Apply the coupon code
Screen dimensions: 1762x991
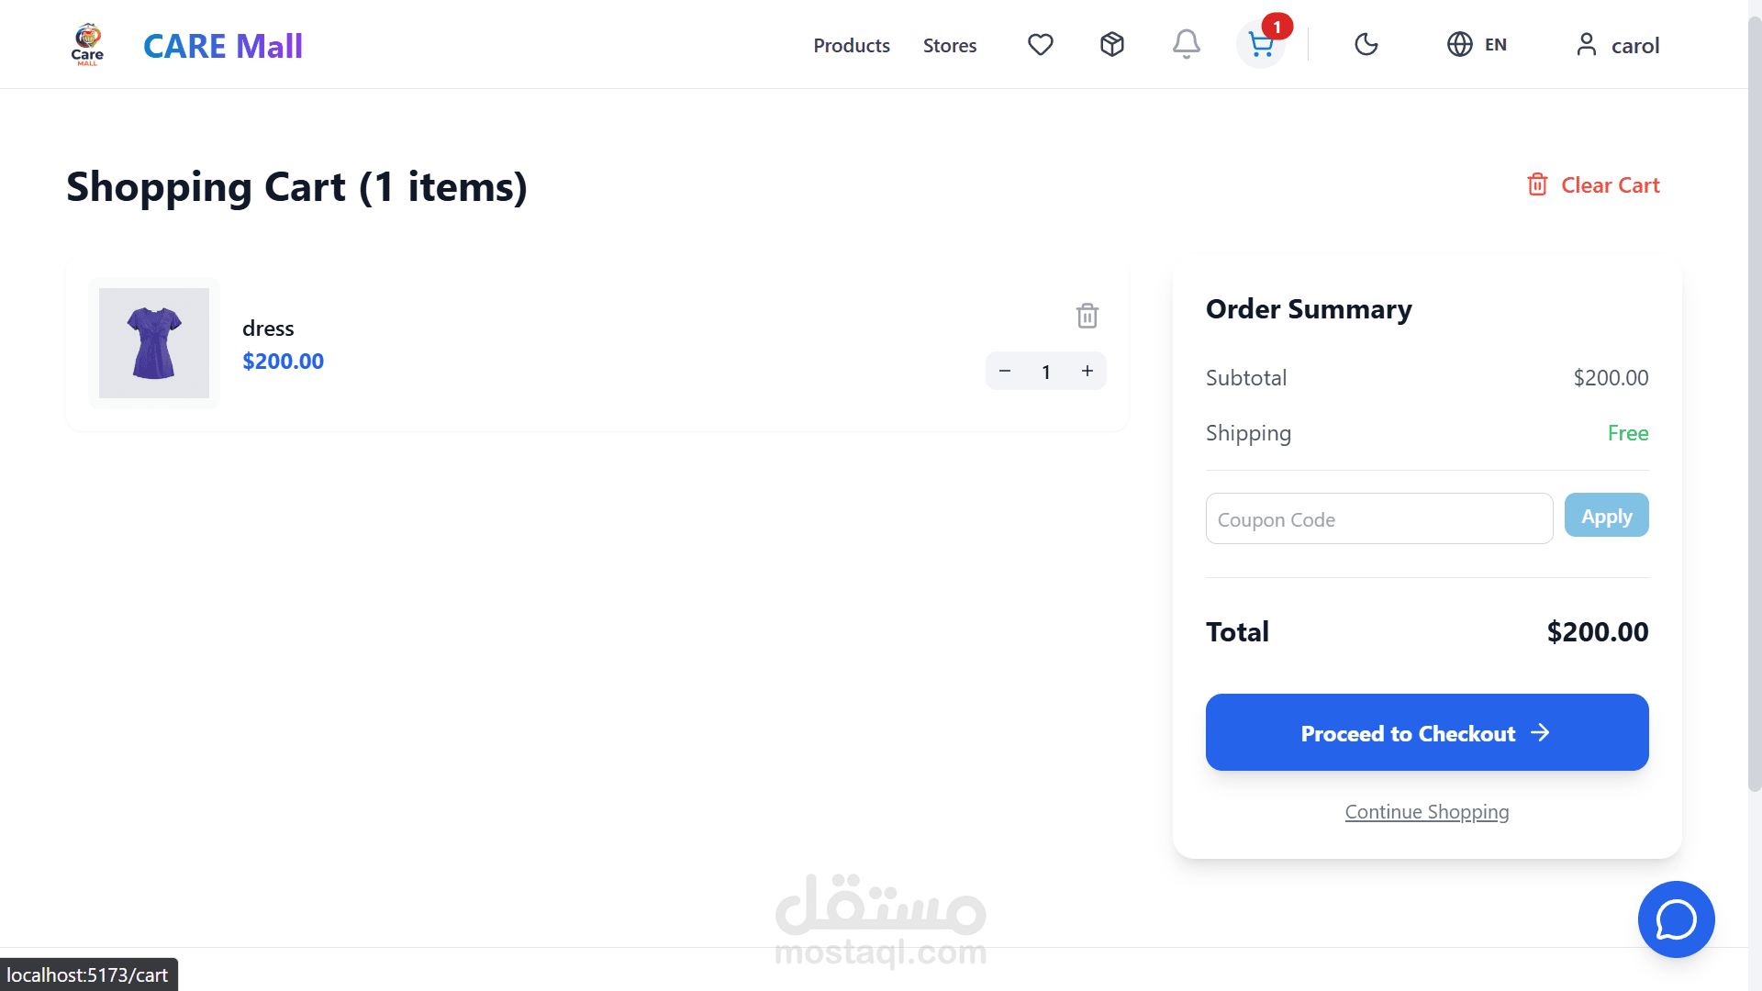pos(1606,516)
